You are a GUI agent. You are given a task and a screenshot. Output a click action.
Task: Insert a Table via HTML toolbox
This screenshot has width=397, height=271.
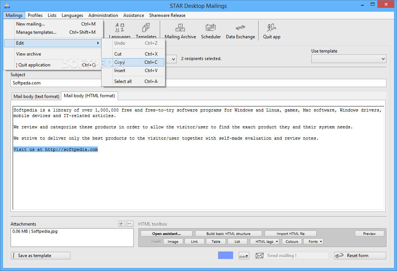[216, 241]
